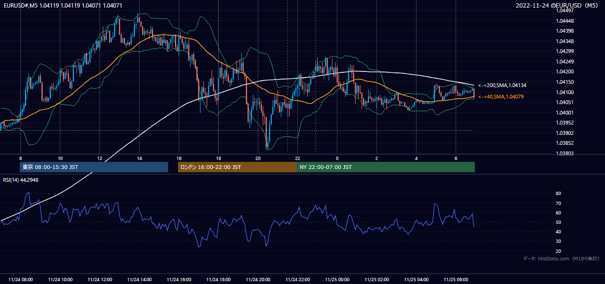
Task: Click hour label 10 under price chart
Action: [x=60, y=158]
